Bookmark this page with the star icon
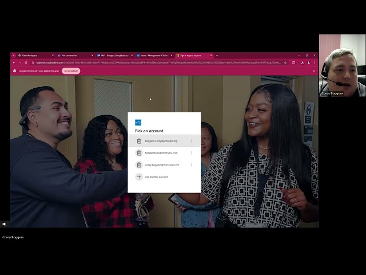Image resolution: width=366 pixels, height=275 pixels. coord(285,62)
